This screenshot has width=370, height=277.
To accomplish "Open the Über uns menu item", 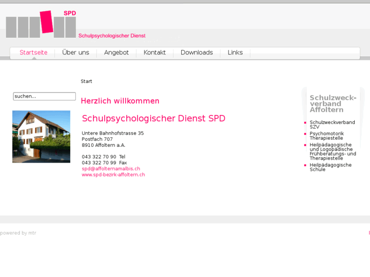I will click(76, 52).
